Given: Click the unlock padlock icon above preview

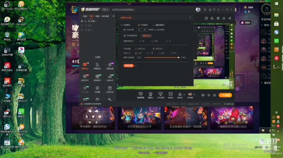Looking at the screenshot, I should coord(212,18).
